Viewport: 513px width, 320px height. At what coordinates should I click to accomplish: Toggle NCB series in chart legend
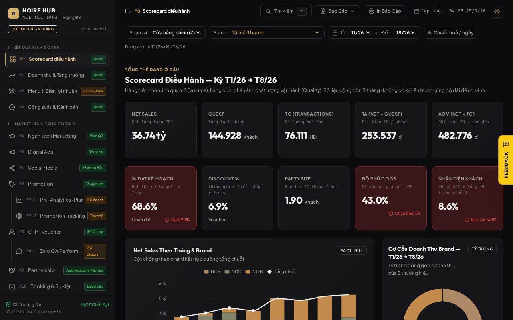click(x=212, y=272)
